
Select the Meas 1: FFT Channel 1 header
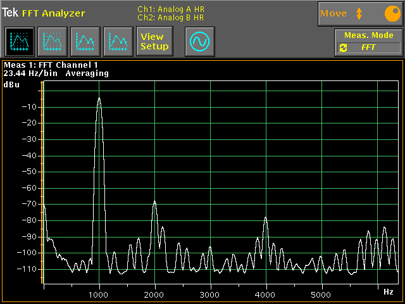pyautogui.click(x=51, y=65)
